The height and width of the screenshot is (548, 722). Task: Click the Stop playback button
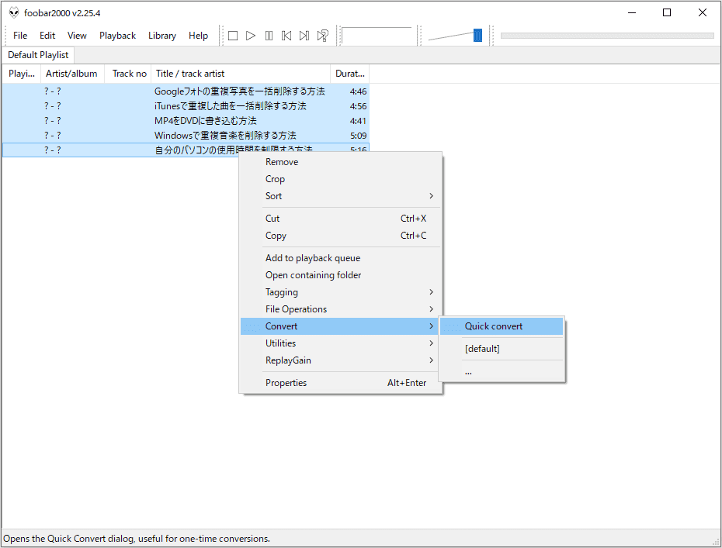pyautogui.click(x=232, y=36)
